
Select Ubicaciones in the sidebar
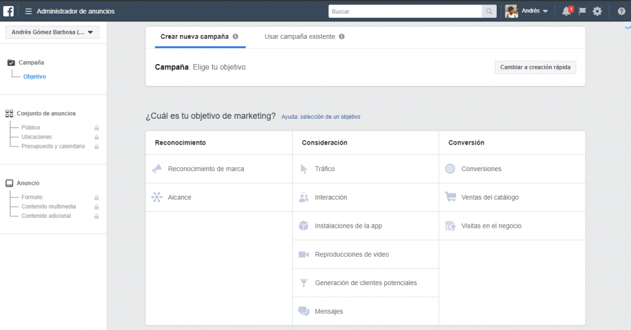(x=36, y=137)
